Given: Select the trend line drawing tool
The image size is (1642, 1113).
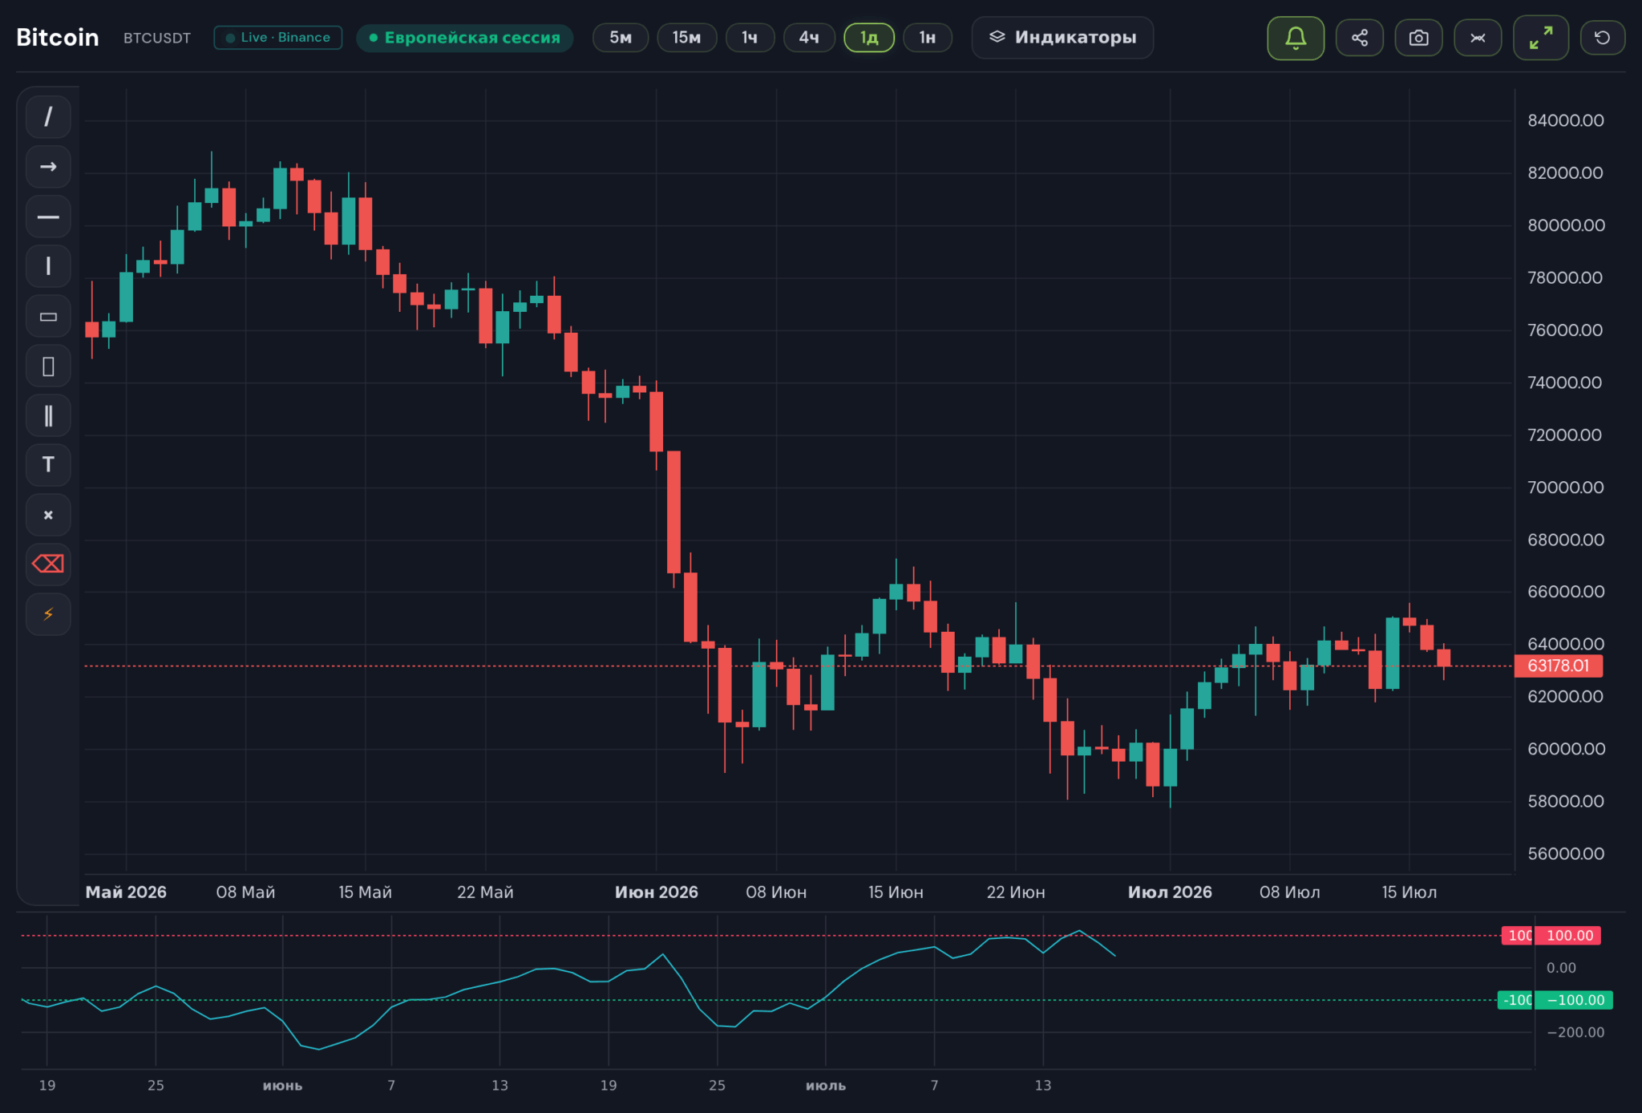Looking at the screenshot, I should [48, 117].
